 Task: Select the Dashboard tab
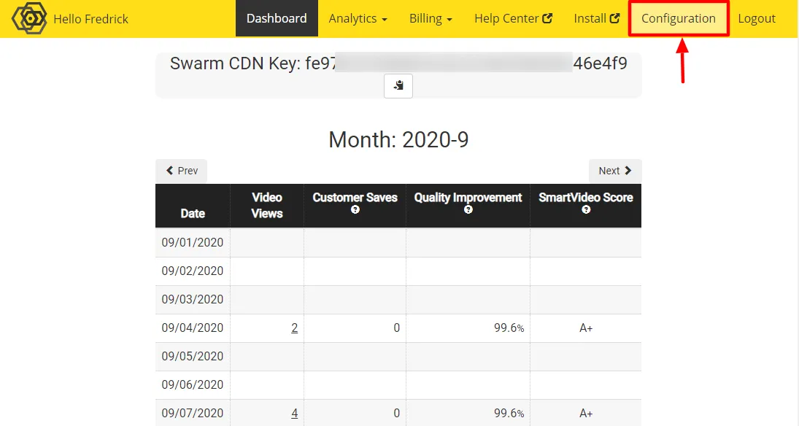277,18
